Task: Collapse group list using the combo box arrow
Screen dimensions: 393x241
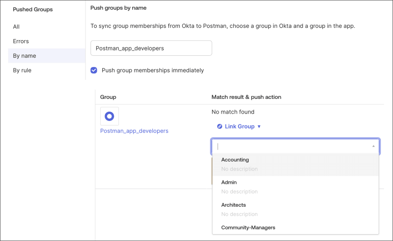Action: [x=373, y=146]
